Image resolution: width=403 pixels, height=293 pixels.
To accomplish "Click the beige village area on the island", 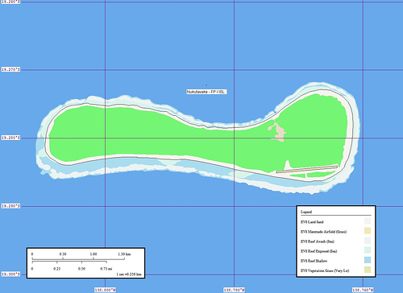I will (x=278, y=132).
